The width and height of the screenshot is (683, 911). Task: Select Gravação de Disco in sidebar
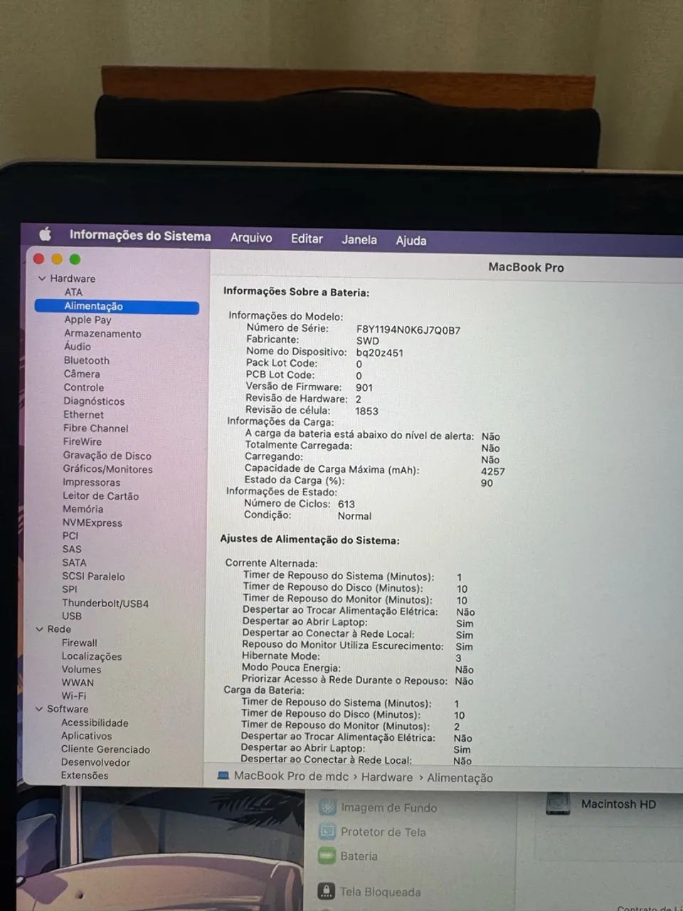107,455
